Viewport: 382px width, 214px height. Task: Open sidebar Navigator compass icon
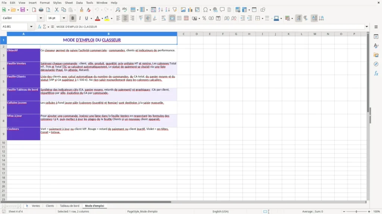376,64
